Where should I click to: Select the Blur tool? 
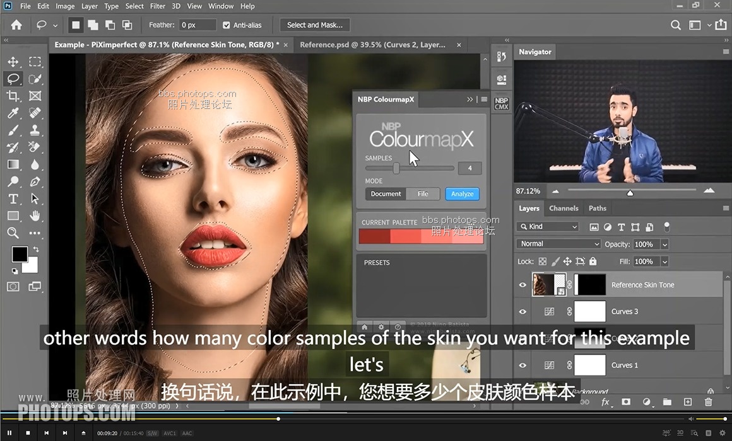click(35, 164)
